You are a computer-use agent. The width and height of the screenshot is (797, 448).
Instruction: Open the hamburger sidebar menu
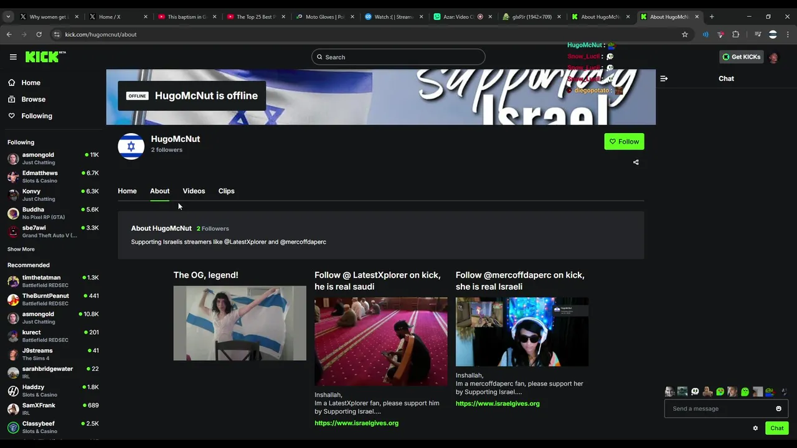pyautogui.click(x=13, y=57)
